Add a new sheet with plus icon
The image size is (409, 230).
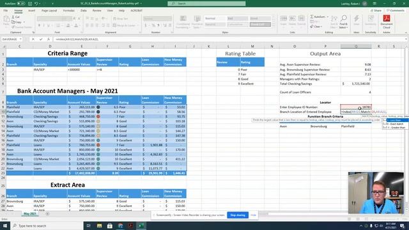tap(47, 213)
